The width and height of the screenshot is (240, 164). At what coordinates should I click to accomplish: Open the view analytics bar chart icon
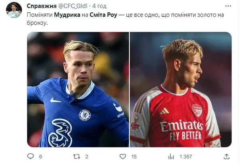171,156
